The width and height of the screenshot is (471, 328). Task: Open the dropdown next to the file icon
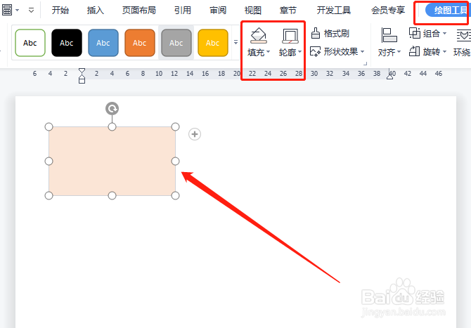tap(18, 11)
